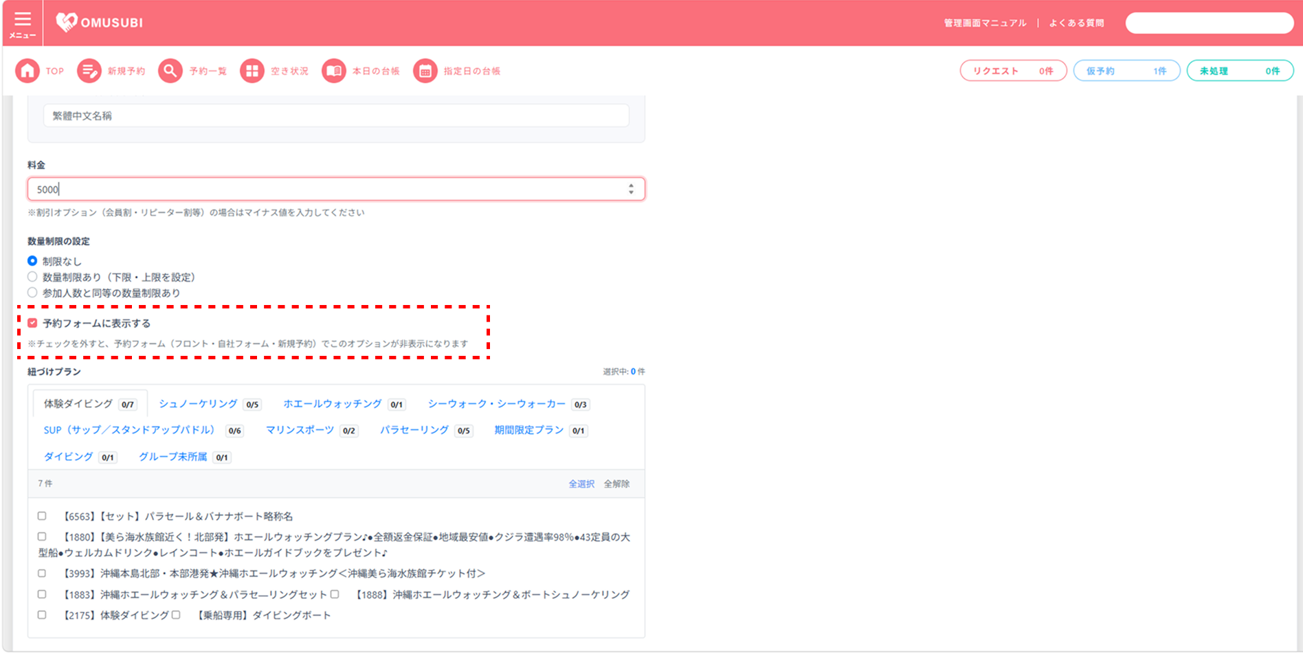Viewport: 1303px width, 654px height.
Task: Open 新規予約 with its pencil icon
Action: 89,71
